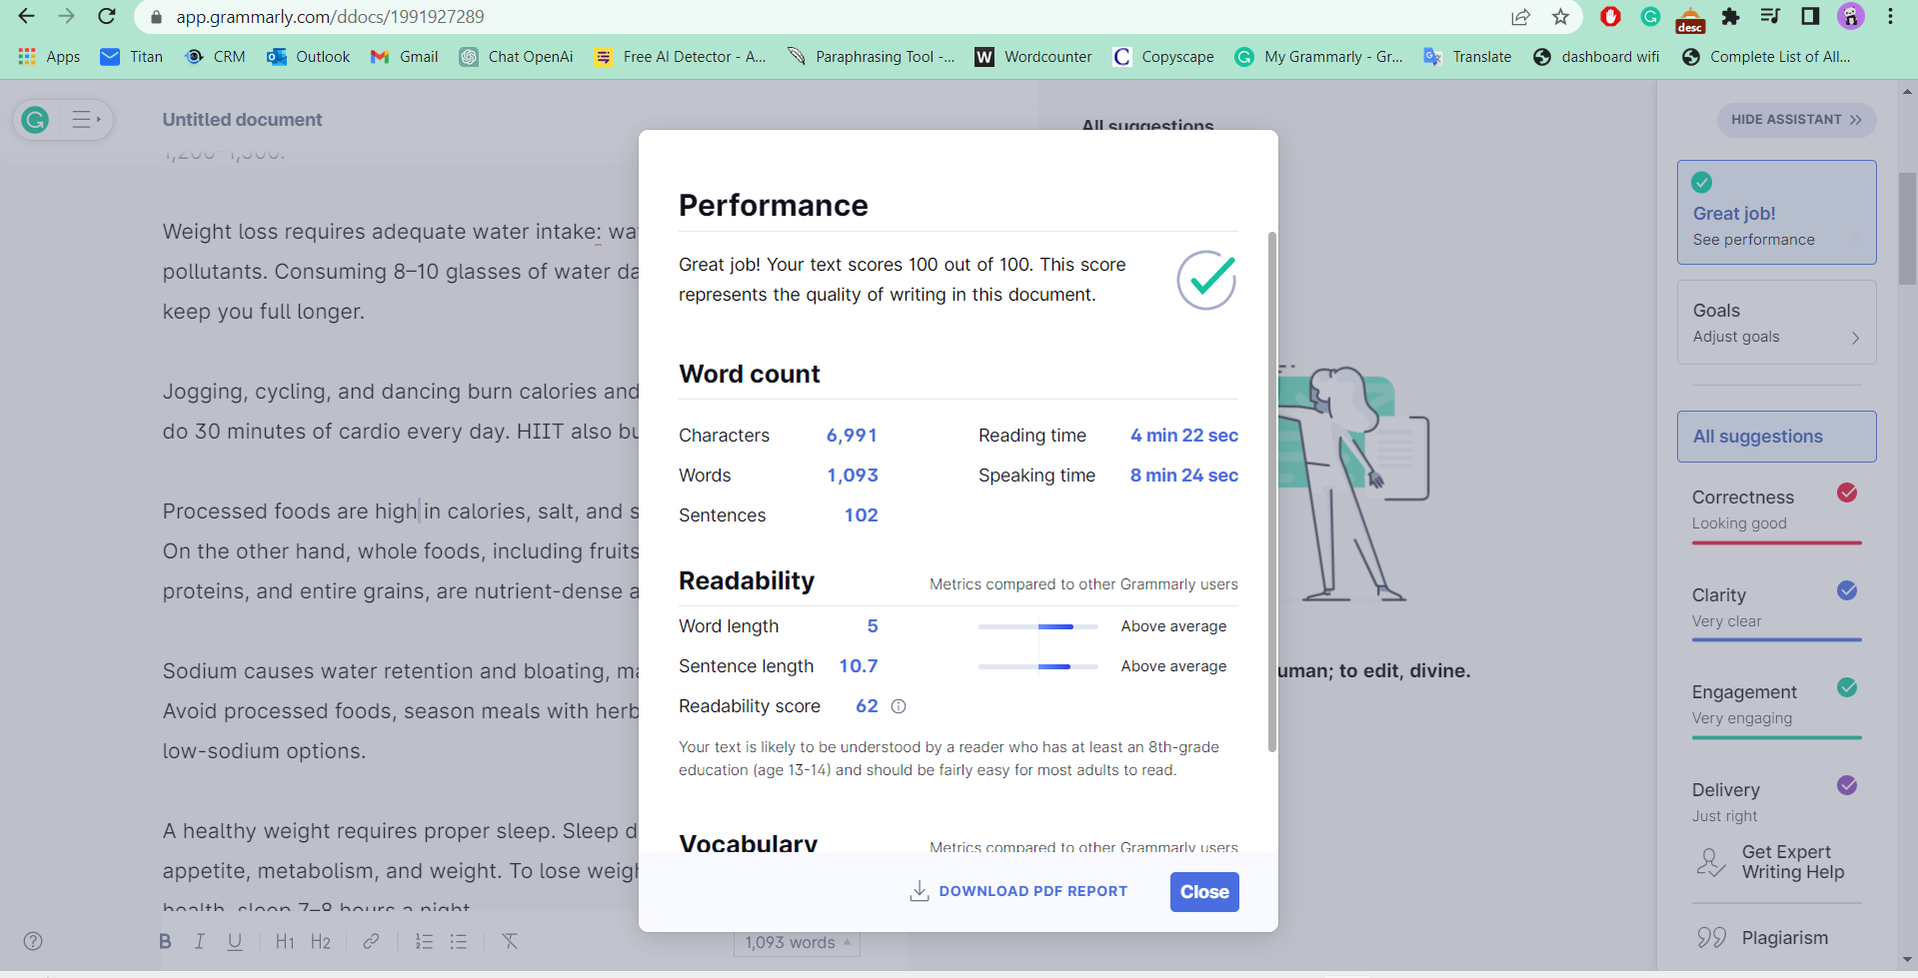The width and height of the screenshot is (1918, 978).
Task: Open the Gmail bookmark
Action: tap(404, 57)
